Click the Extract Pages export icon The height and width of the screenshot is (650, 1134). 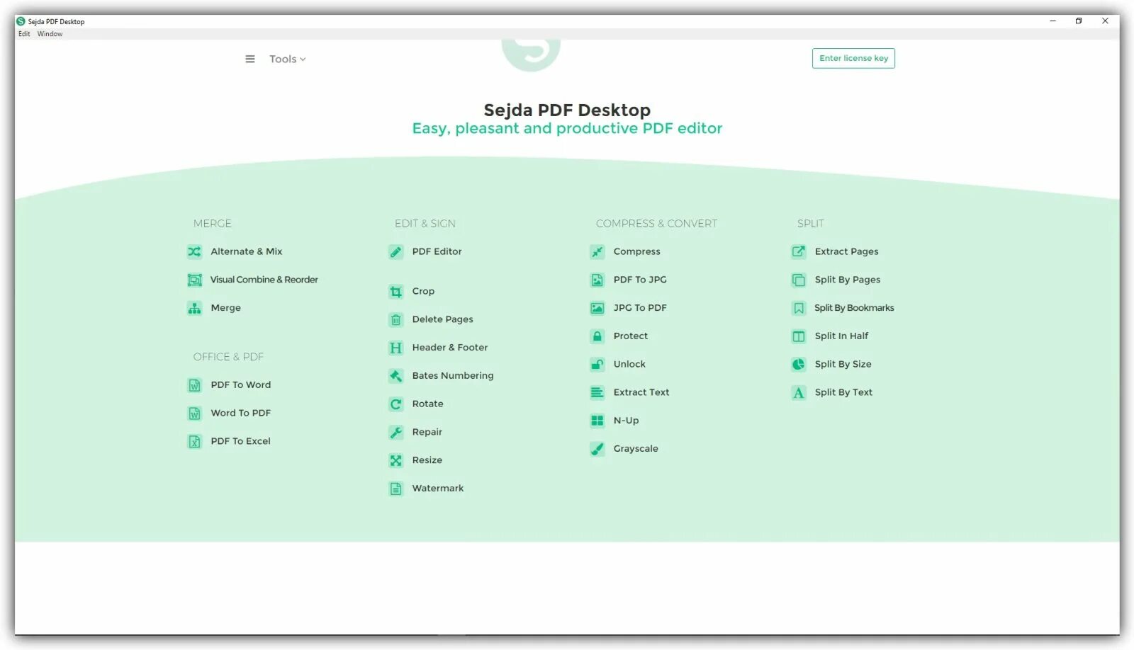pyautogui.click(x=799, y=252)
